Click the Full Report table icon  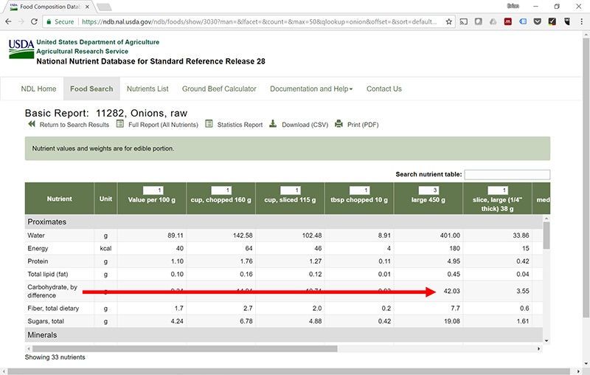point(119,124)
